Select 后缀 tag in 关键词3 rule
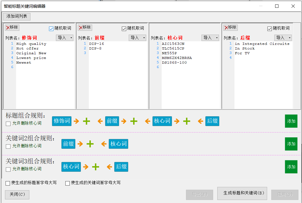The image size is (302, 203). [x=121, y=167]
